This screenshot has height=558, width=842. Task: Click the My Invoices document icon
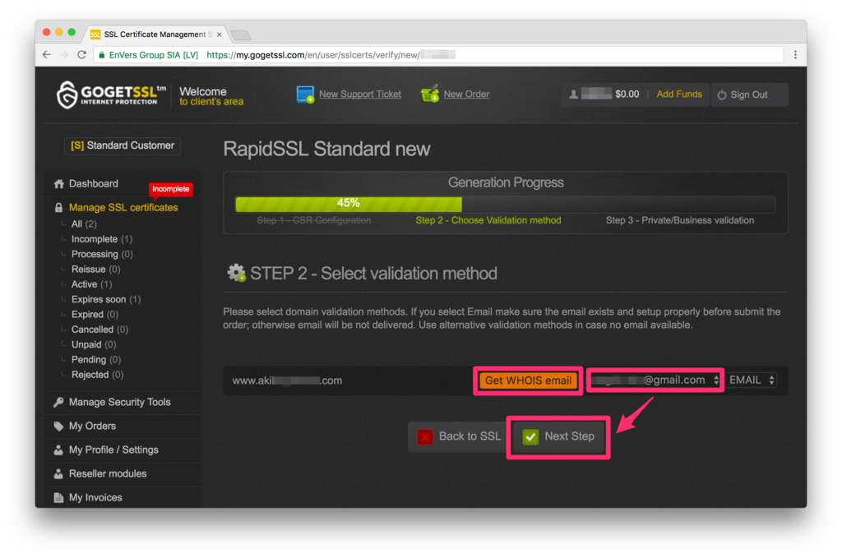pos(58,498)
